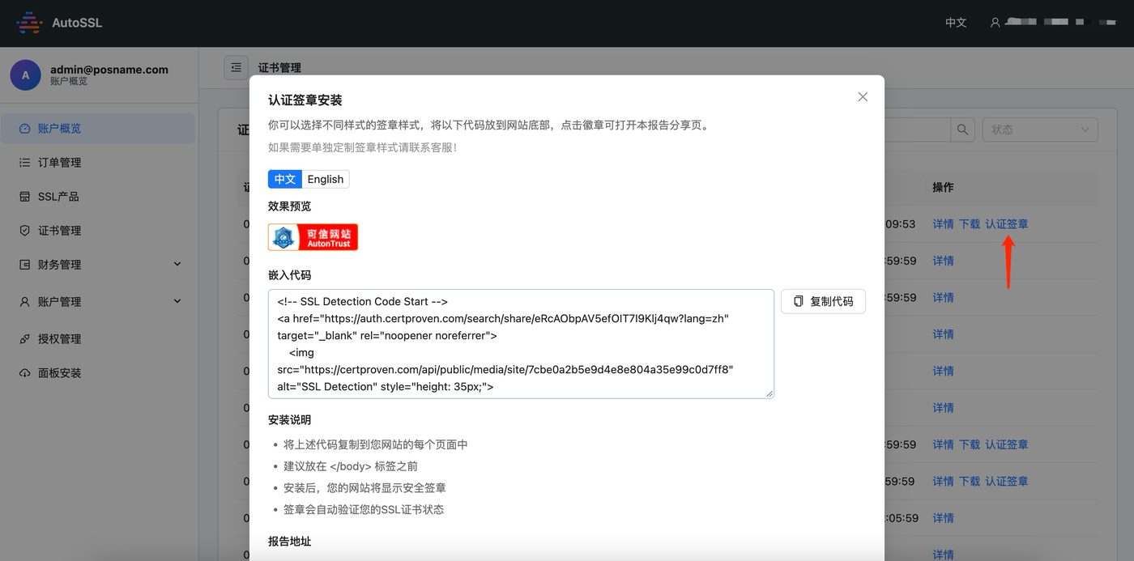Select the 中文 badge tab in dialog
The width and height of the screenshot is (1134, 561).
coord(285,179)
